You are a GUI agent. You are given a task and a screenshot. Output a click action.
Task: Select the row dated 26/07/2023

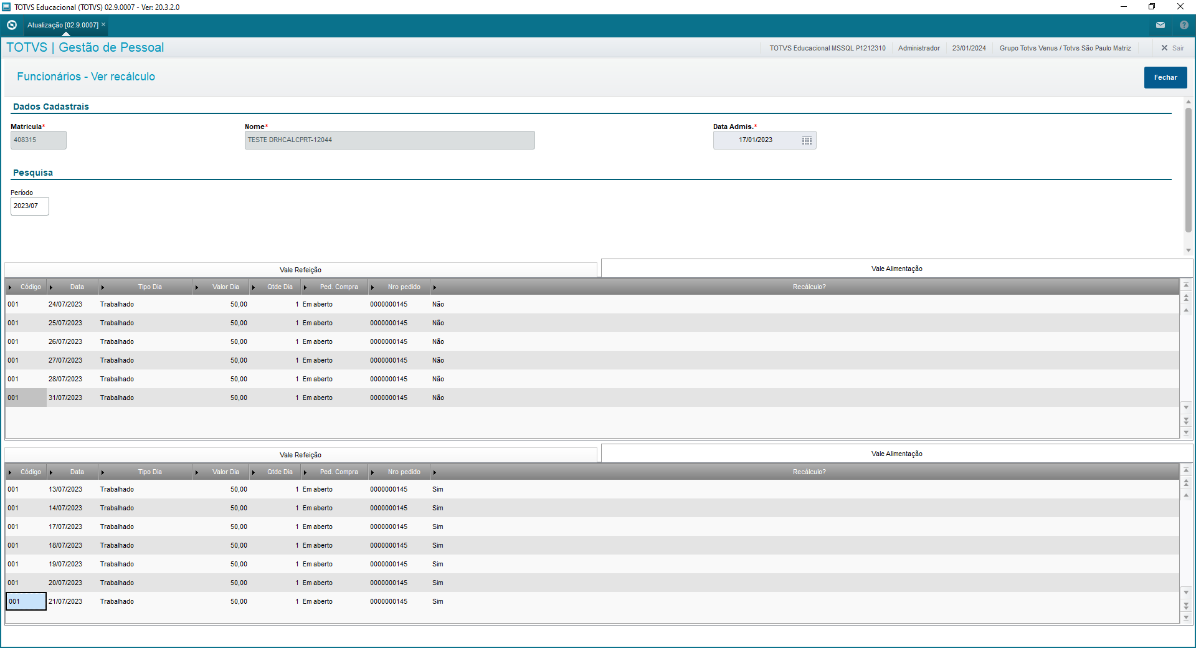click(x=592, y=342)
